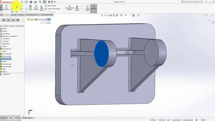Click the Rebuild traffic light icon
Screen dimensions: 215x121
[49, 2]
